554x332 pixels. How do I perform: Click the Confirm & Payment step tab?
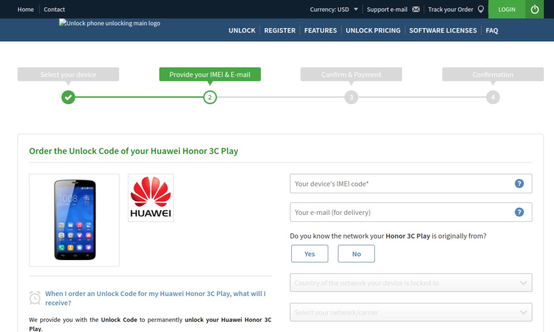coord(351,74)
